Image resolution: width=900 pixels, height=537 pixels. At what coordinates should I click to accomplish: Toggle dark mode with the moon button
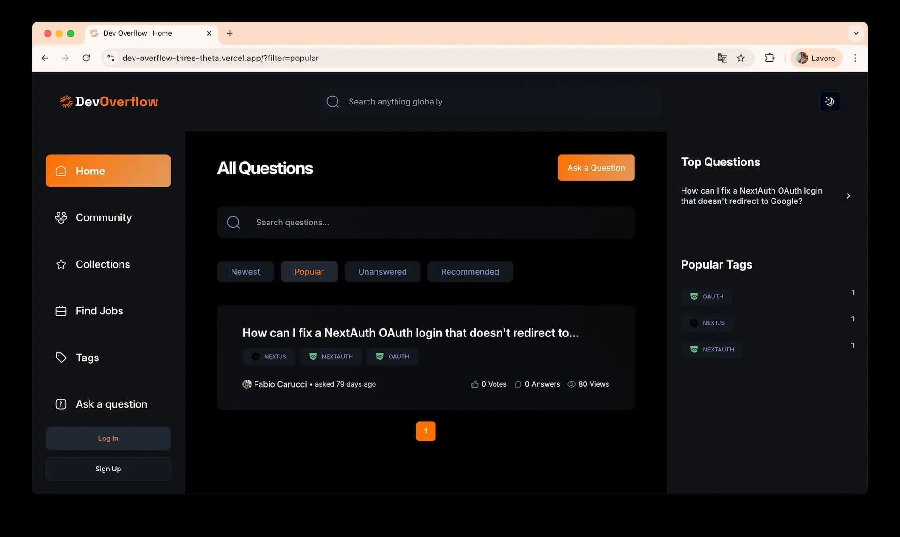click(830, 101)
